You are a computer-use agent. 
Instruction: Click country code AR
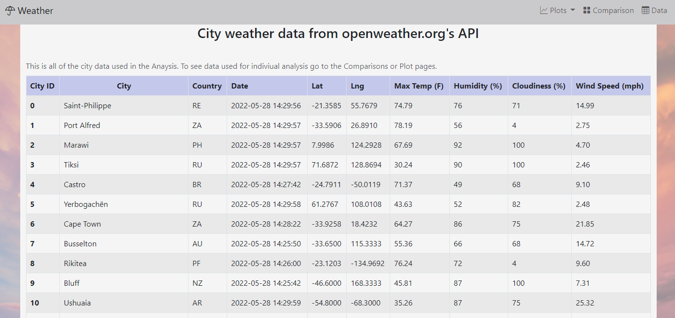197,303
